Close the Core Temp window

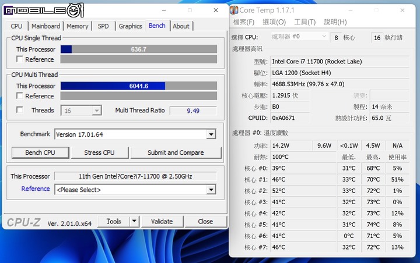tap(402, 10)
